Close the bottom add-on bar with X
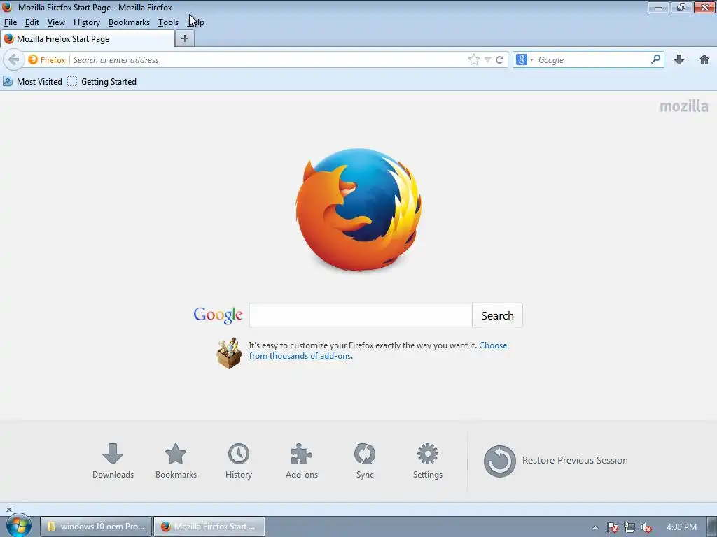 click(x=8, y=510)
